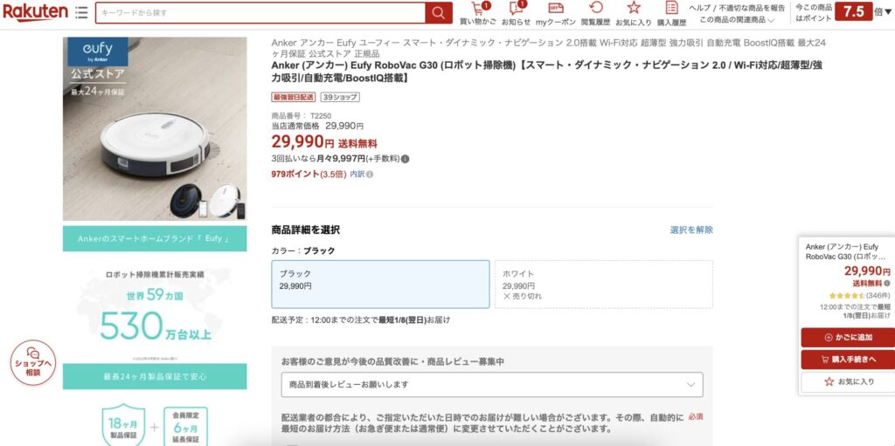The height and width of the screenshot is (446, 895).
Task: Click the eufy robot vacuum product image
Action: pyautogui.click(x=155, y=129)
